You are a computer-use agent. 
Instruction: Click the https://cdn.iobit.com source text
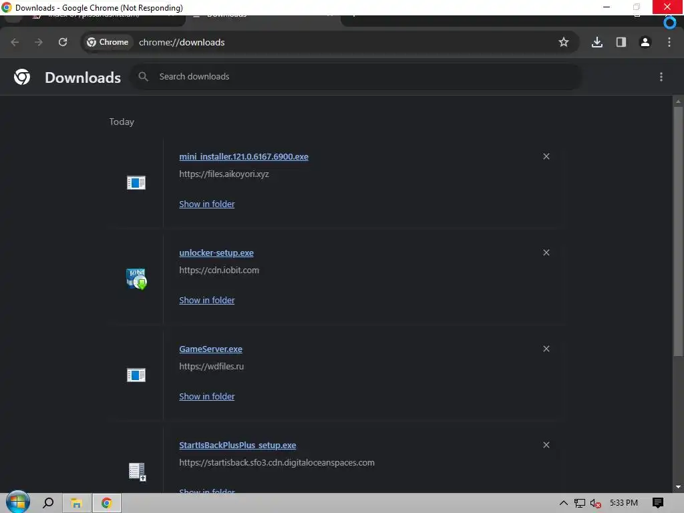[219, 270]
